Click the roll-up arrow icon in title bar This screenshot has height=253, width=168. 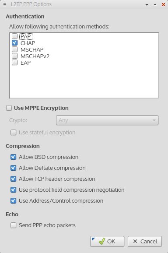(x=155, y=4)
